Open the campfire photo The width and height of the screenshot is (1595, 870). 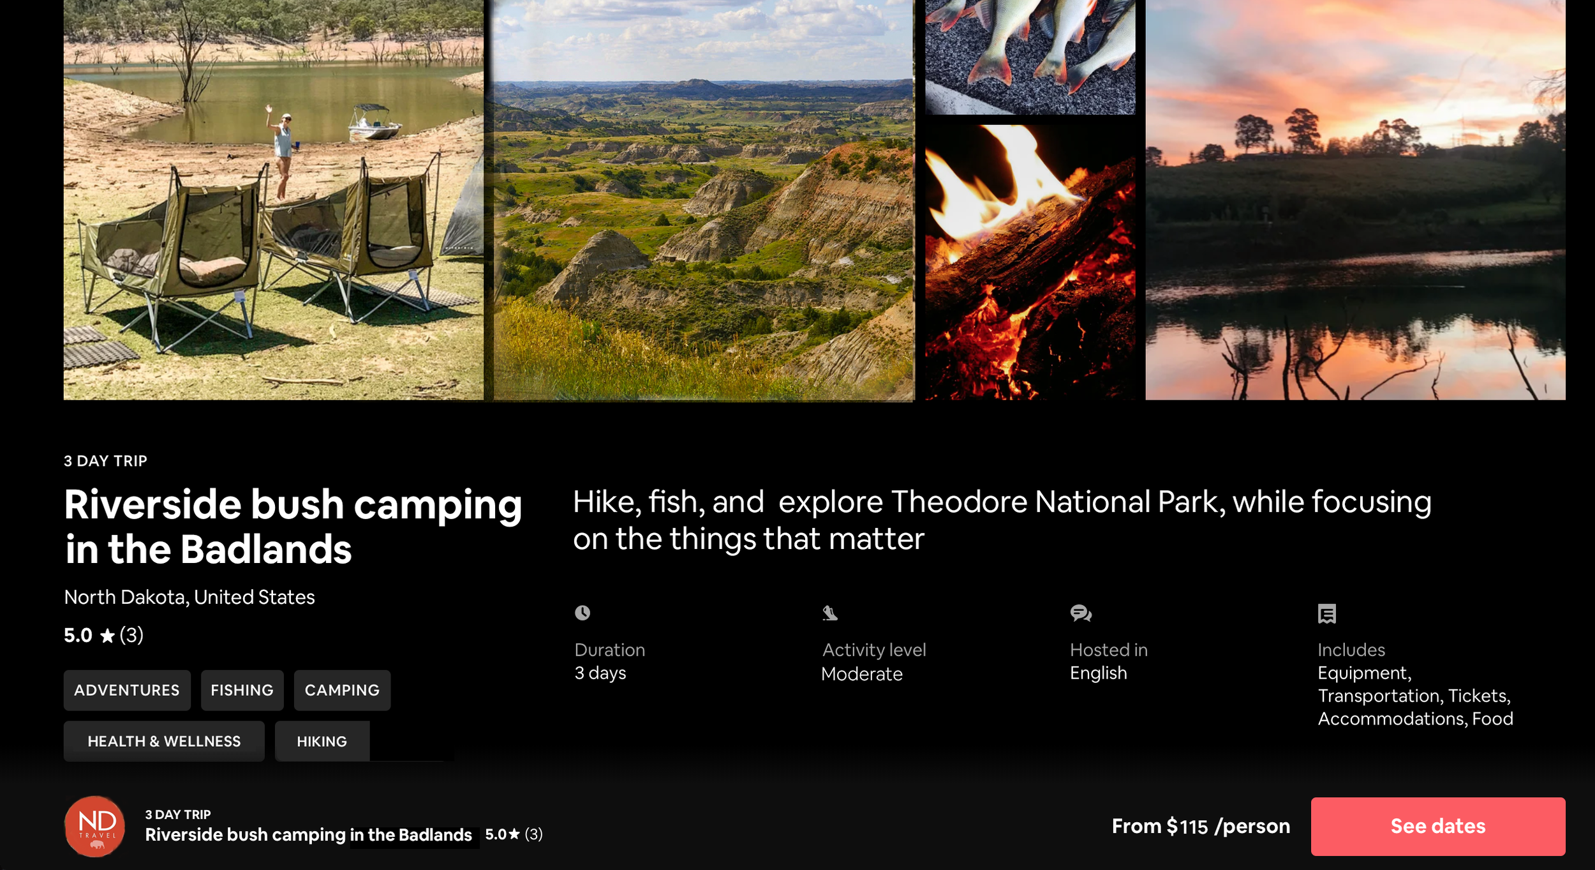(1030, 262)
